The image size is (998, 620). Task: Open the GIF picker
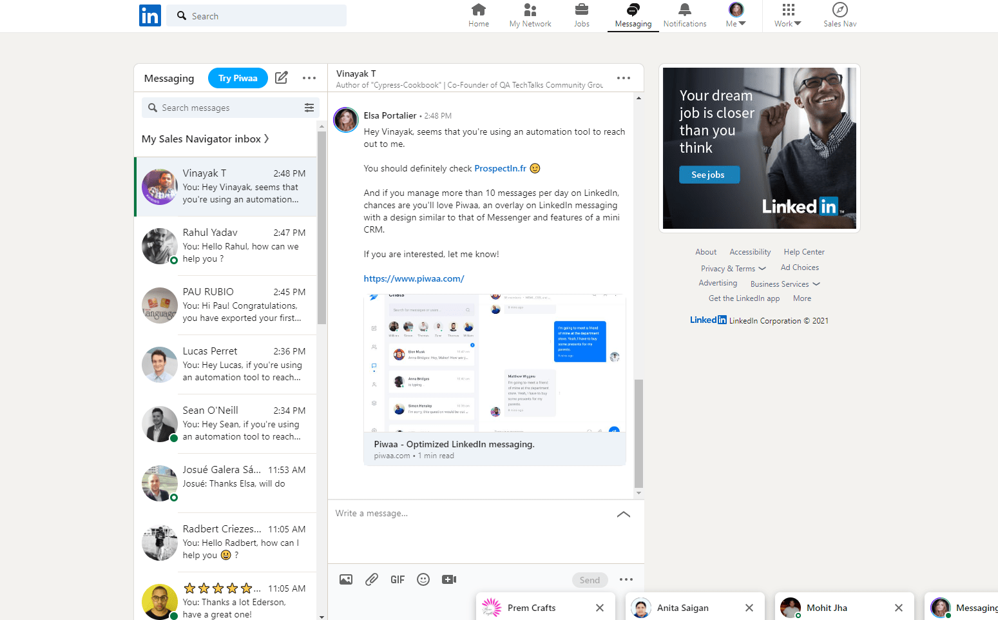click(398, 579)
